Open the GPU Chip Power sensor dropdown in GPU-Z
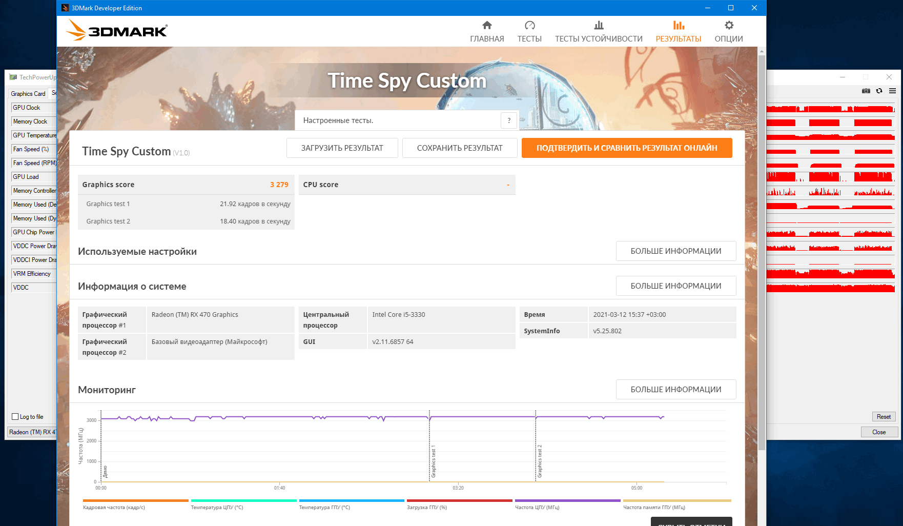This screenshot has width=903, height=526. (34, 232)
